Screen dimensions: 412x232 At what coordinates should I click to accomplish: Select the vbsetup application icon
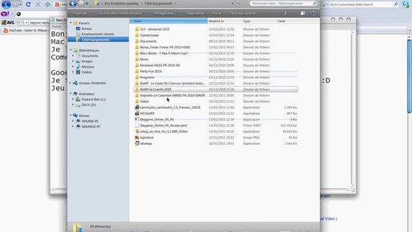(x=137, y=144)
